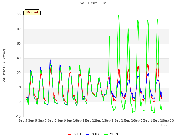Screen dimensions: 186x140
Task: Click the Soil Heat Flux chart title
Action: 93,3
